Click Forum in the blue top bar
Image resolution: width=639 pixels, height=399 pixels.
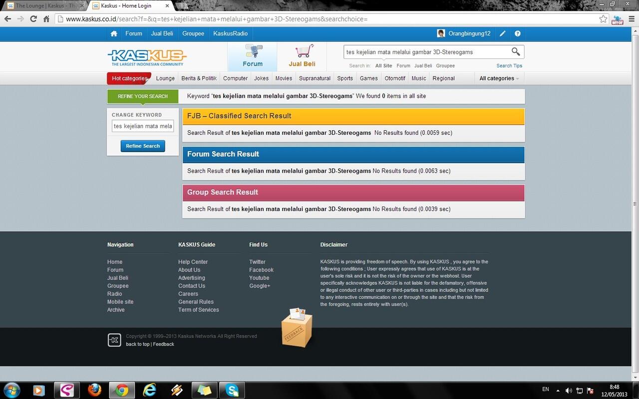click(134, 33)
